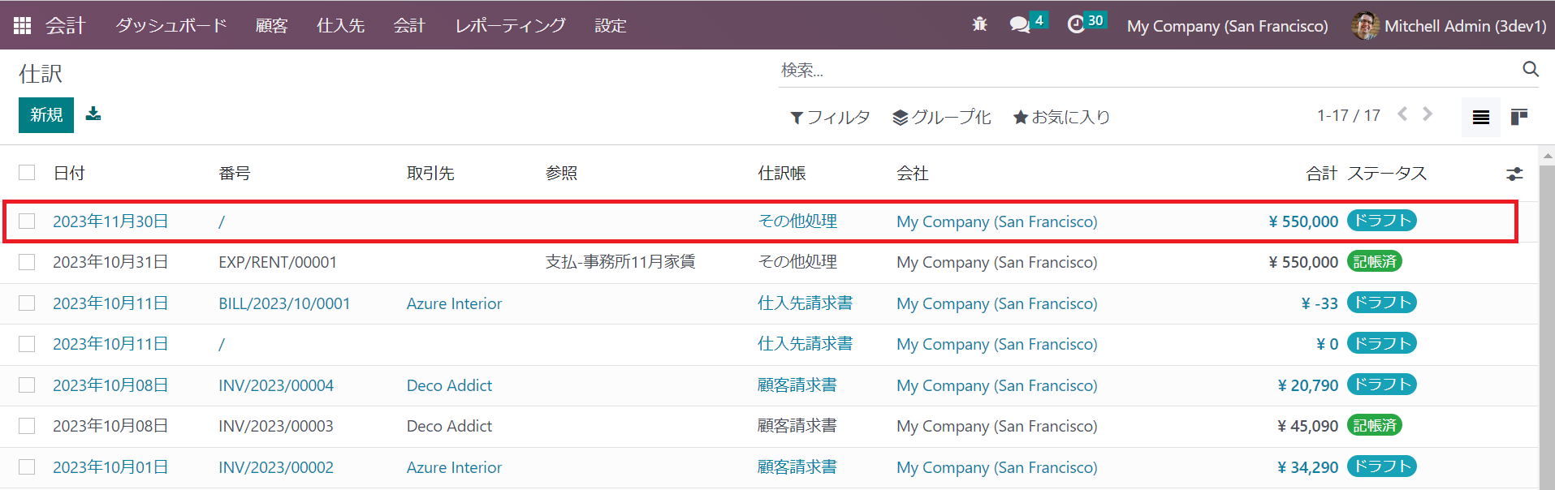Switch to kanban view
This screenshot has width=1555, height=490.
point(1518,117)
